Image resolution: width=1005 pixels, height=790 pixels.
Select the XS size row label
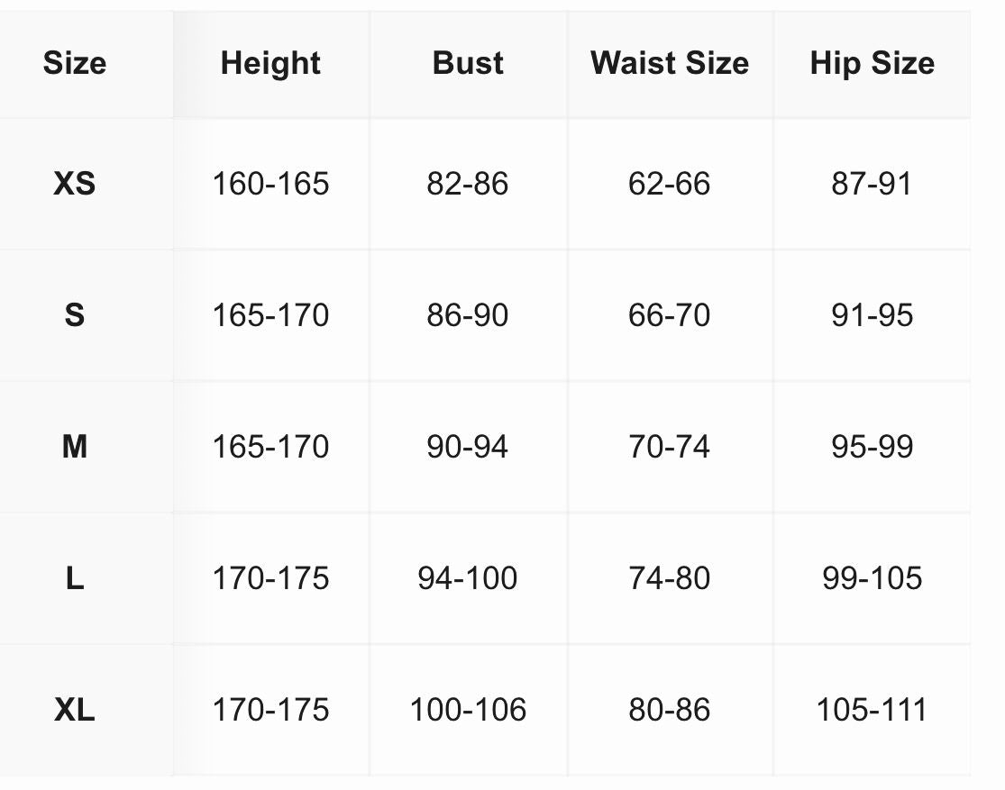tap(74, 184)
